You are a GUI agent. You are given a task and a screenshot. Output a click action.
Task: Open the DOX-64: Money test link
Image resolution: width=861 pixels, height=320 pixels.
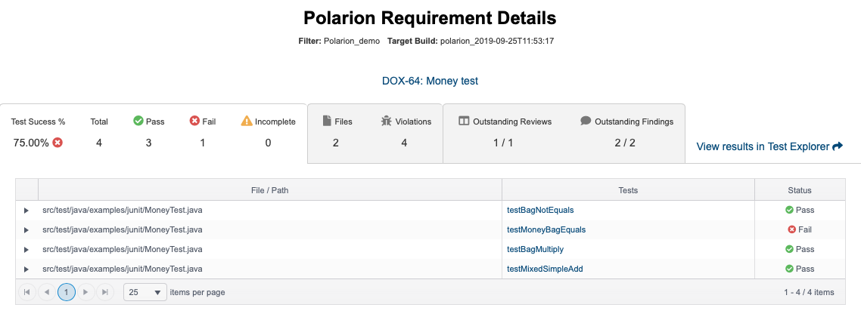430,81
